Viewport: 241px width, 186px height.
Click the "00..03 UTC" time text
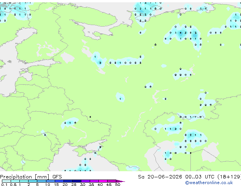tap(200, 177)
